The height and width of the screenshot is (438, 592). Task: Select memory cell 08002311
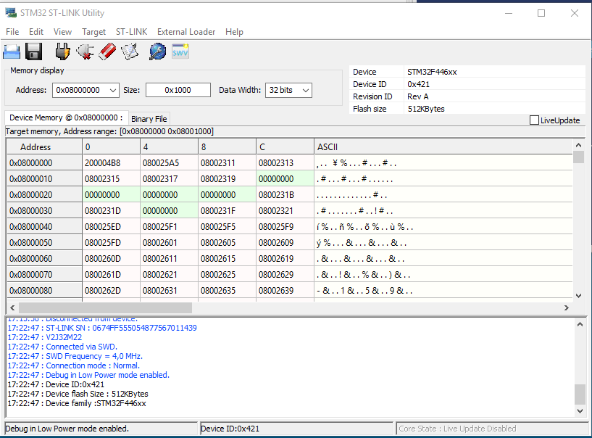[227, 163]
